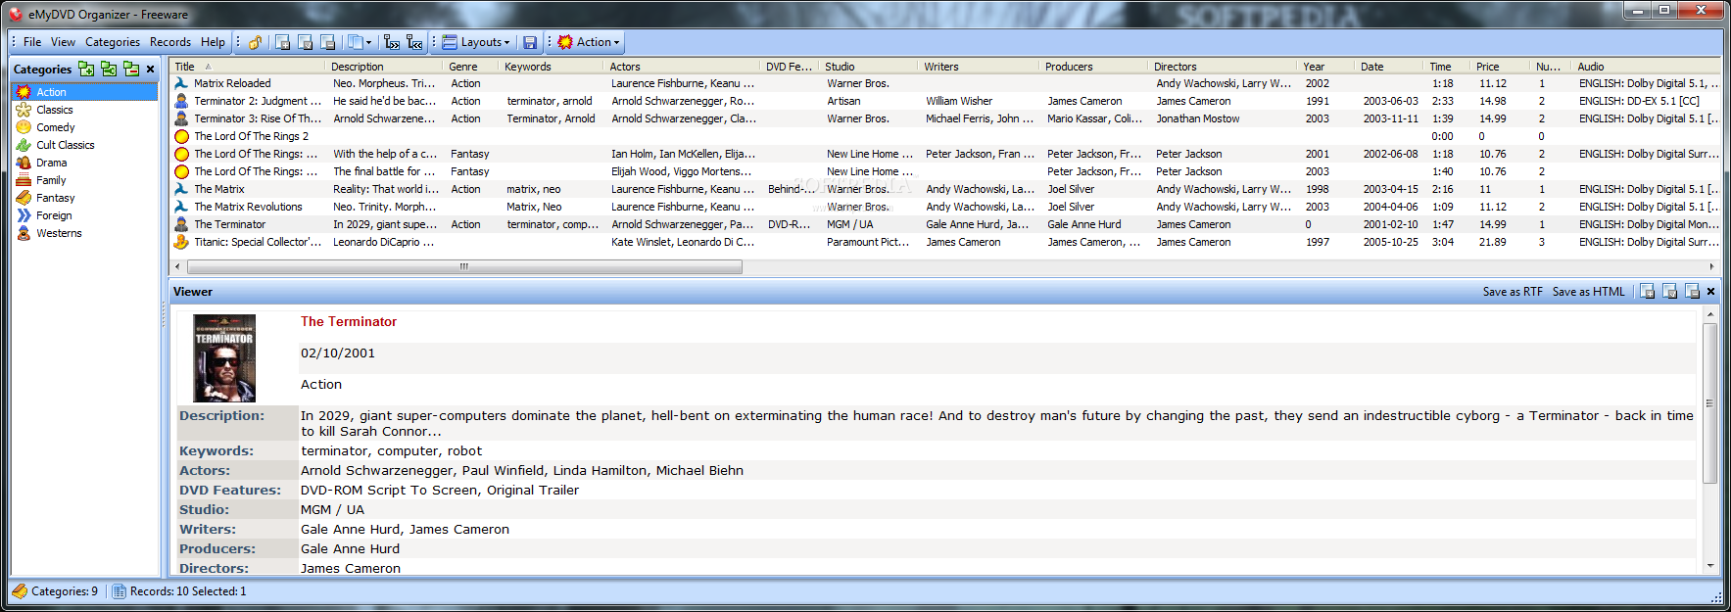The width and height of the screenshot is (1731, 612).
Task: Click the Terminator 3 record row icon
Action: (181, 118)
